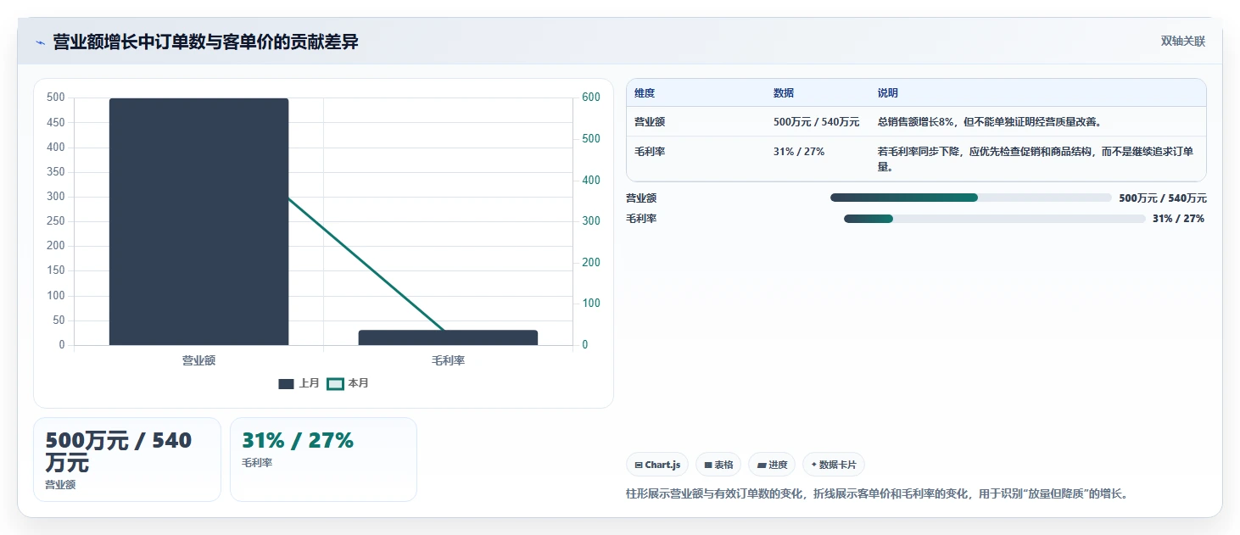Click the 500万元 / 540万元 table cell

coord(817,122)
